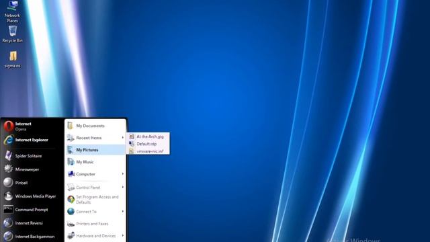Click the Control Panel icon
This screenshot has width=430, height=242.
(x=71, y=187)
